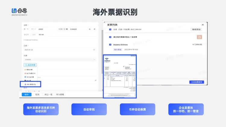The height and width of the screenshot is (127, 226).
Task: Click the orange document icon
Action: pyautogui.click(x=199, y=37)
